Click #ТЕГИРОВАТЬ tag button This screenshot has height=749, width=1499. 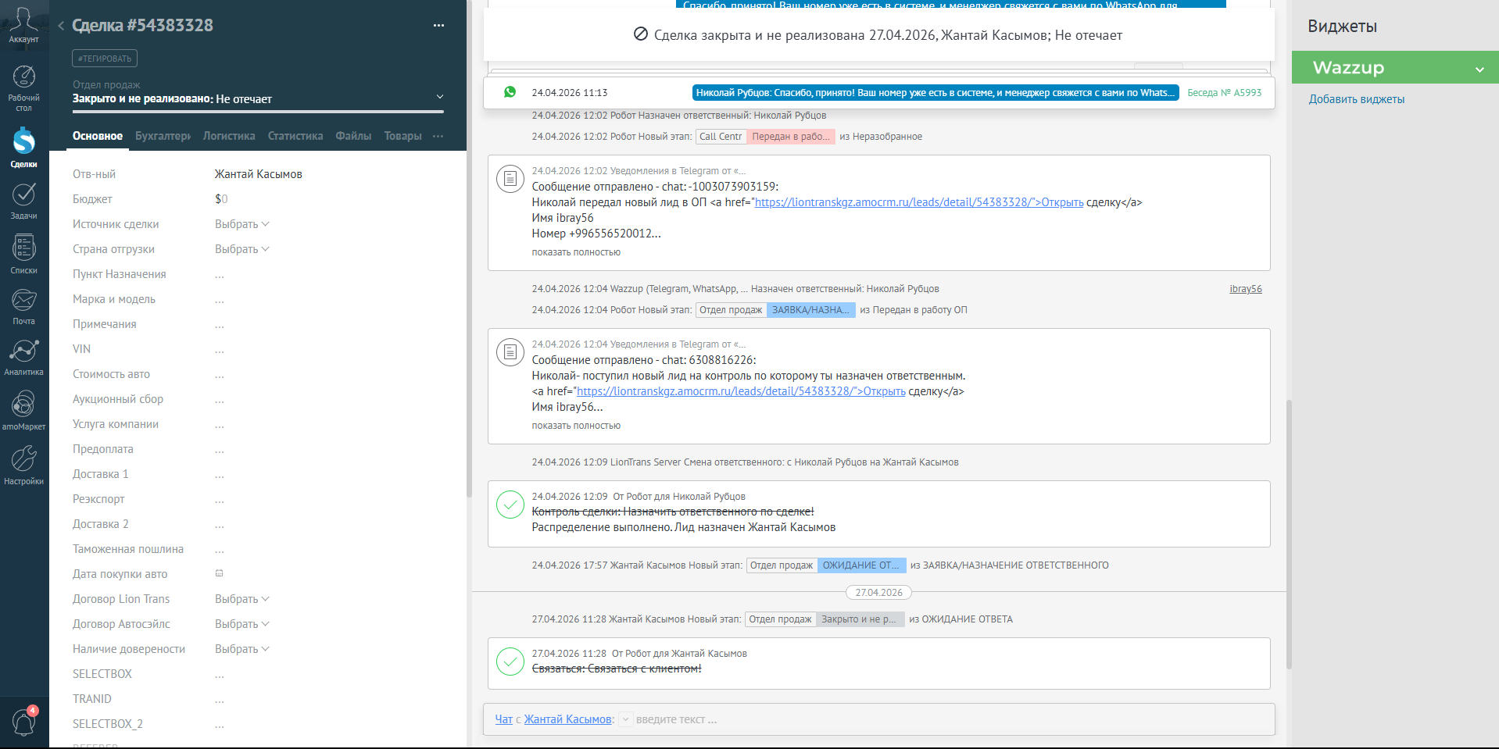click(x=105, y=59)
